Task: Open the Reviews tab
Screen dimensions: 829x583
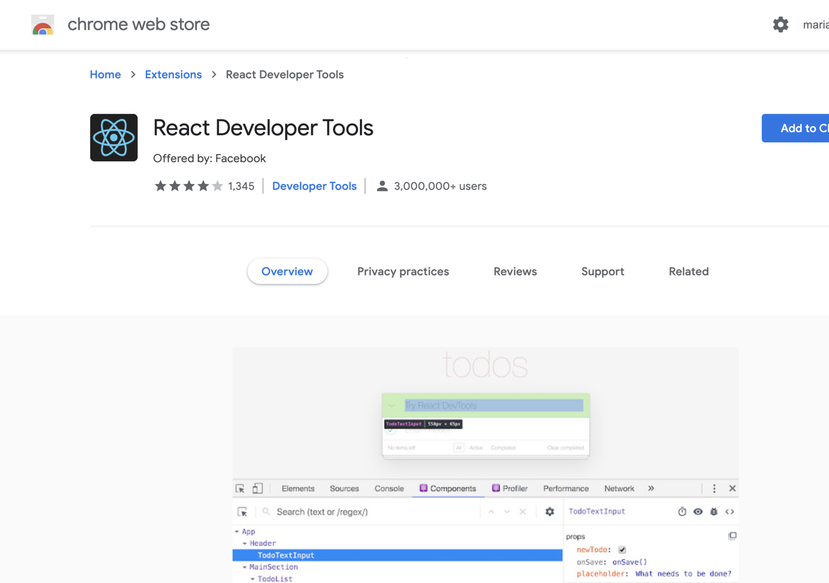Action: coord(515,272)
